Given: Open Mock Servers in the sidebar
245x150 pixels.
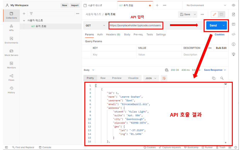Looking at the screenshot, I should [x=11, y=53].
